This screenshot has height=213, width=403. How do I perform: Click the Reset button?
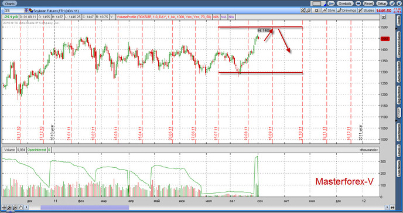pyautogui.click(x=368, y=4)
